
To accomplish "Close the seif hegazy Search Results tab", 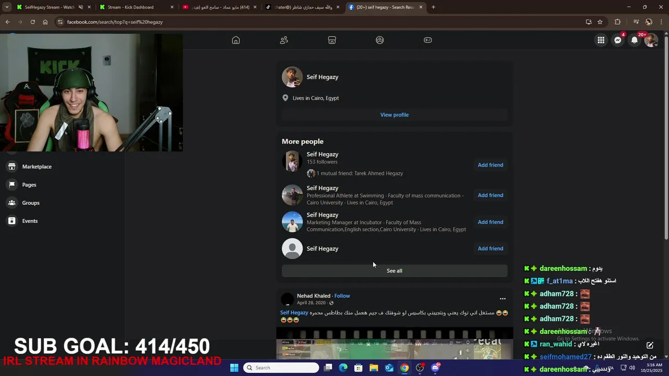I will [x=421, y=7].
